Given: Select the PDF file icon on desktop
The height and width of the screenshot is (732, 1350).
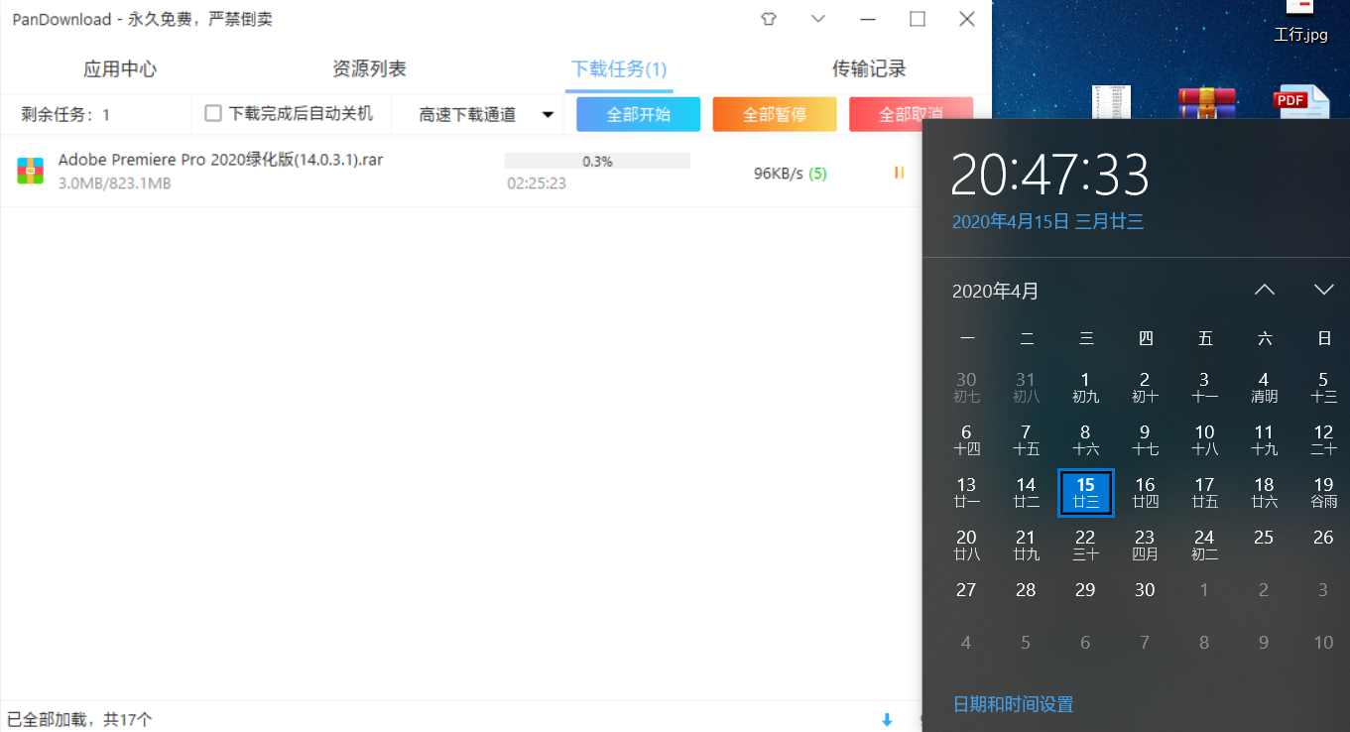Looking at the screenshot, I should [x=1300, y=102].
